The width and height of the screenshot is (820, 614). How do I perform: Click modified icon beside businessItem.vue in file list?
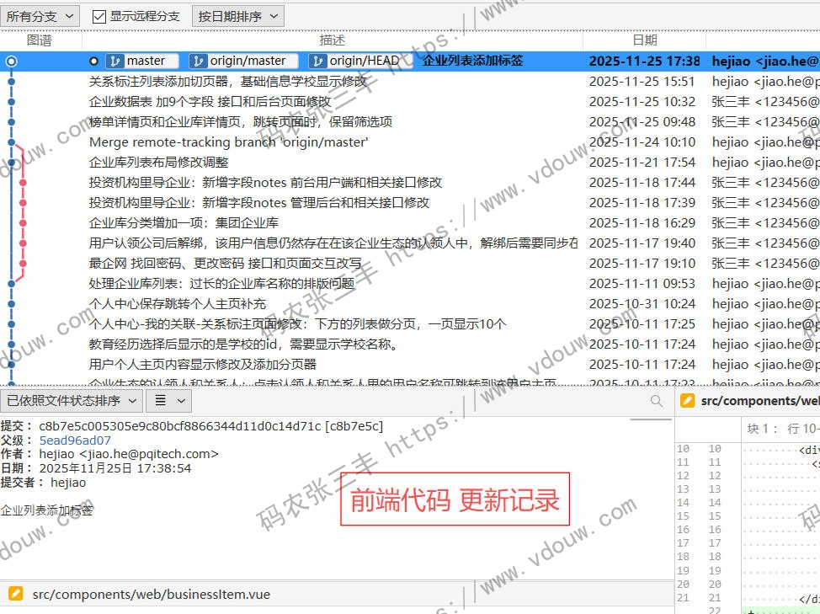point(15,594)
